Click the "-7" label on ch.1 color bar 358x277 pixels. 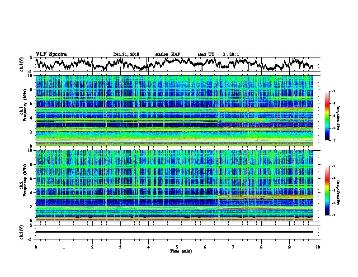pos(334,140)
